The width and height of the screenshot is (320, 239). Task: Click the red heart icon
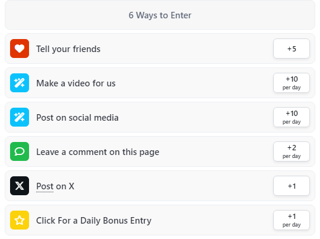20,49
